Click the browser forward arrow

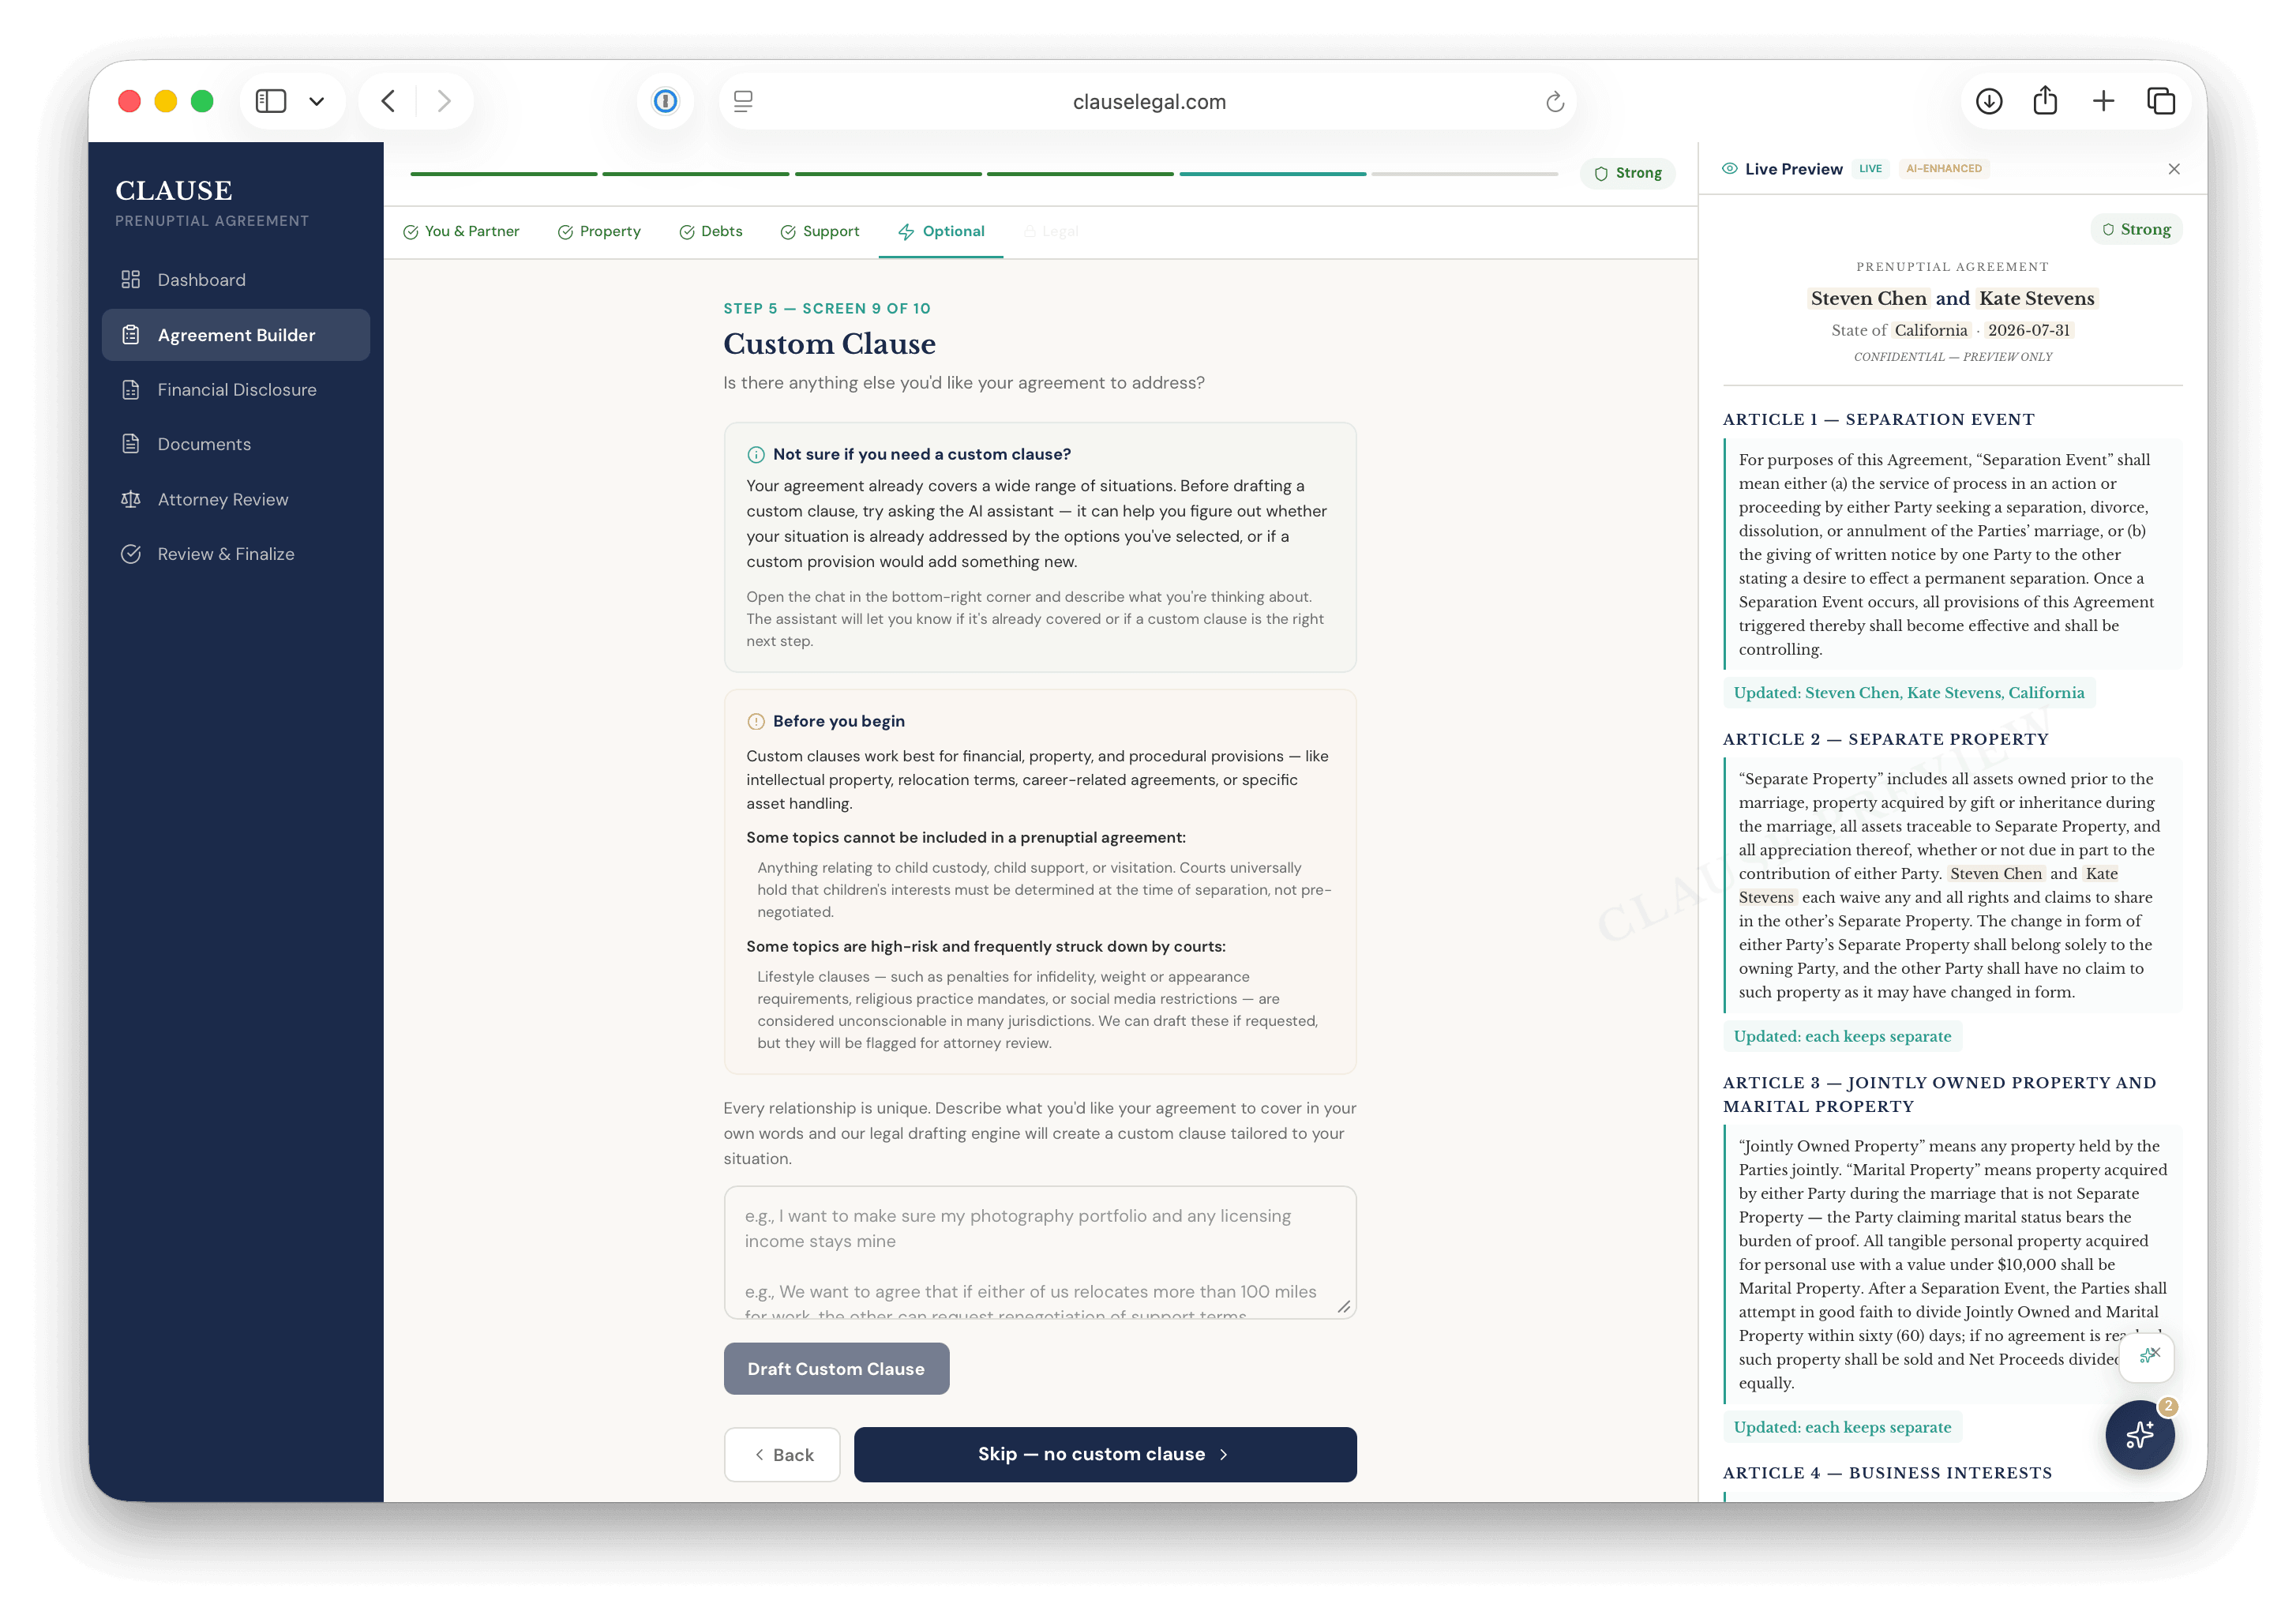[444, 101]
